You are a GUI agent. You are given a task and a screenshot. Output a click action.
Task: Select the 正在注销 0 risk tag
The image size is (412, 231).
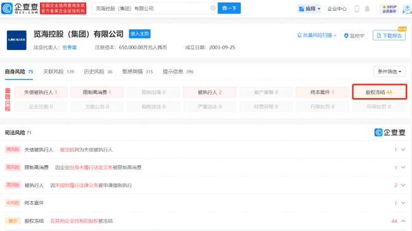coord(41,106)
